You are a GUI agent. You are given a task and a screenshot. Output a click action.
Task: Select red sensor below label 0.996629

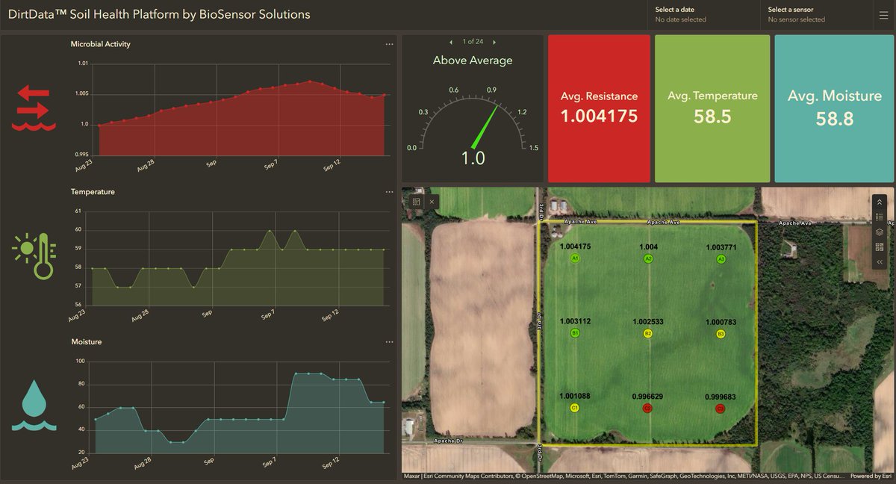[647, 409]
